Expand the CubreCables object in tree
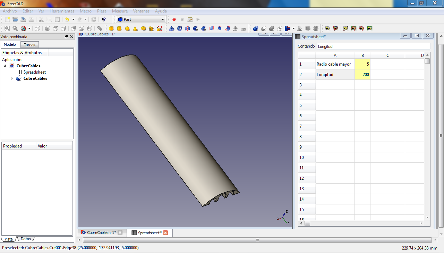The height and width of the screenshot is (253, 444). (12, 78)
